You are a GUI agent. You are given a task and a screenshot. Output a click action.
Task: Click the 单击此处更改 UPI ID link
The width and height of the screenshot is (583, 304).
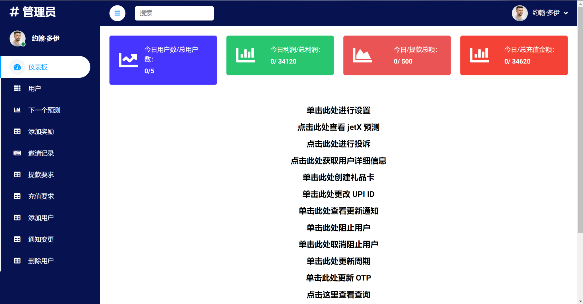click(x=338, y=194)
